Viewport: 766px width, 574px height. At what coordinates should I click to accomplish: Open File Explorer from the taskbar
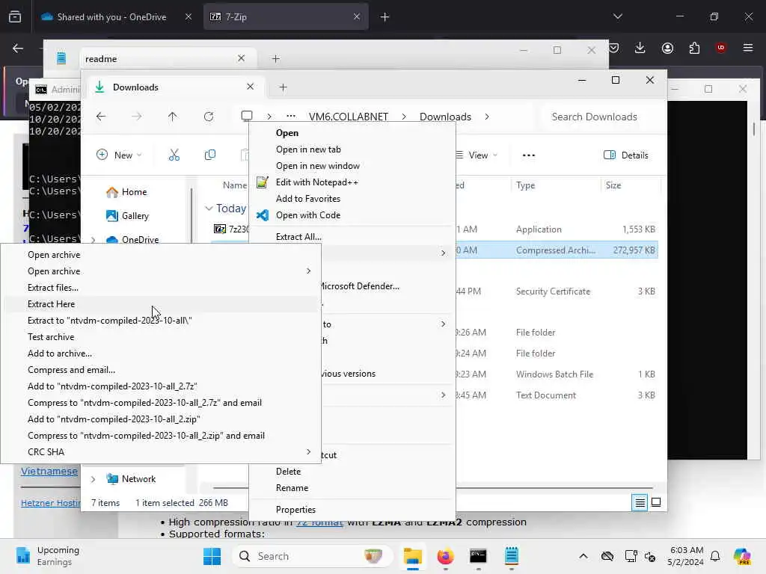[413, 556]
